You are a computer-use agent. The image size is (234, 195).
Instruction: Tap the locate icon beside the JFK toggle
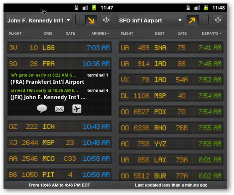[106, 20]
